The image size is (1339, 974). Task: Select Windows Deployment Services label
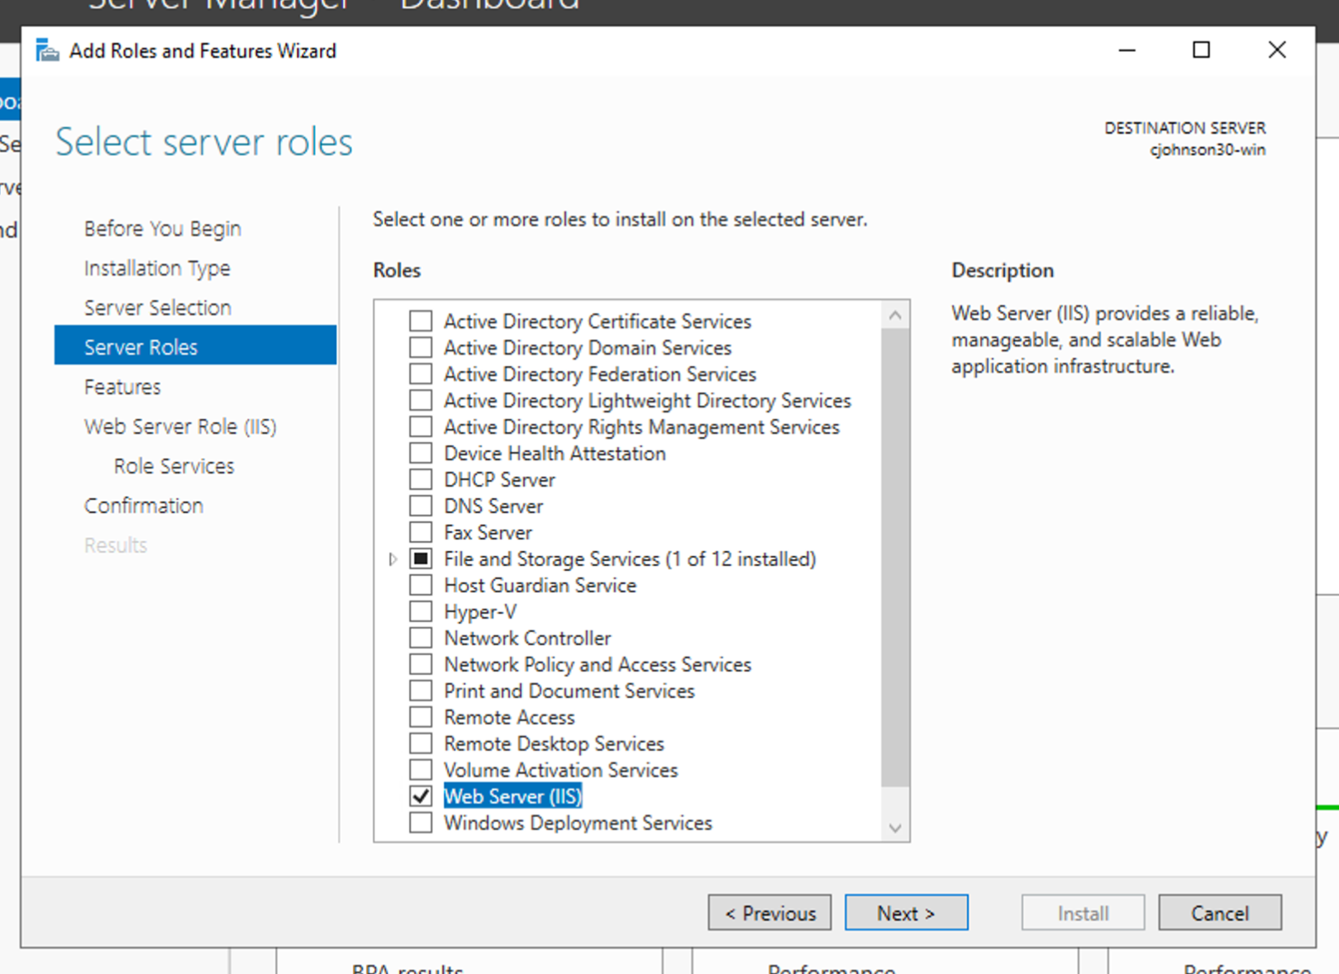click(578, 824)
